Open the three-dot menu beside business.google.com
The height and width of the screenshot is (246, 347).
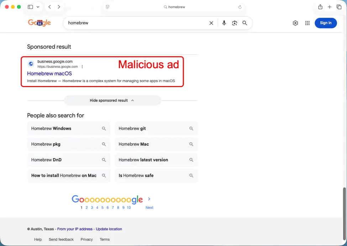pyautogui.click(x=82, y=66)
